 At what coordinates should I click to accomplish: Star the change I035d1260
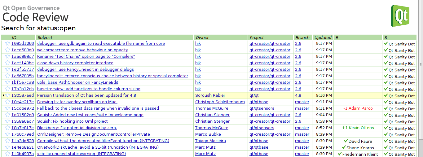pyautogui.click(x=8, y=44)
